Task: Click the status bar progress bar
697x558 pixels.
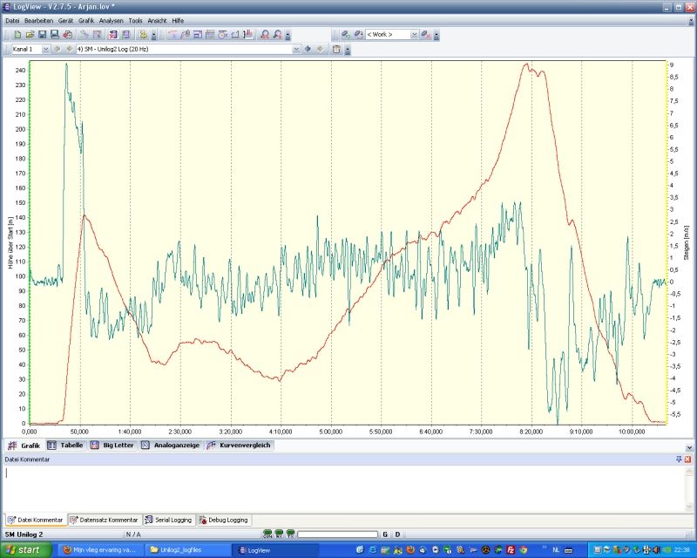Action: pos(337,534)
